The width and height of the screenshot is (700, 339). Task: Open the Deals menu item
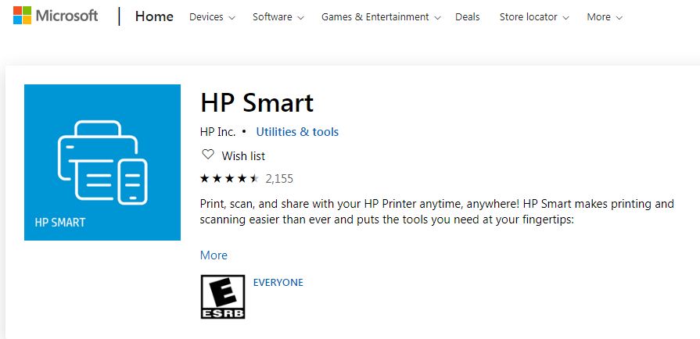click(x=468, y=17)
